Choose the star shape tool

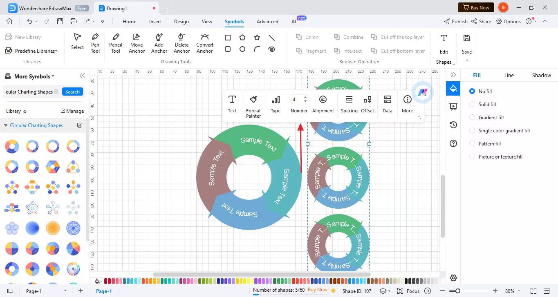257,38
